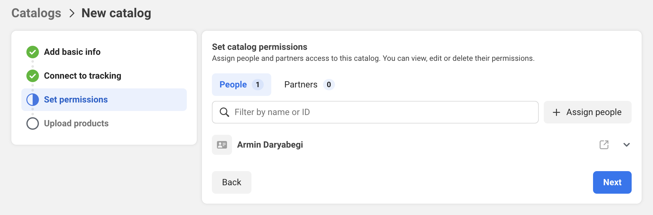Click the half-filled circle next to Set permissions
This screenshot has width=653, height=215.
(x=33, y=100)
